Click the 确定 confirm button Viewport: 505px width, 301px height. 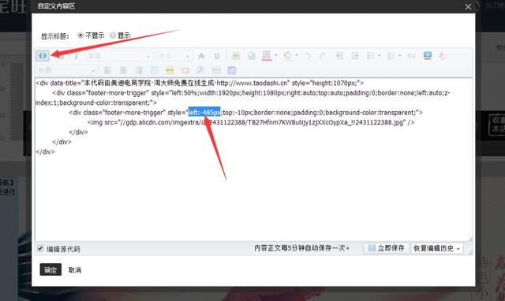50,269
